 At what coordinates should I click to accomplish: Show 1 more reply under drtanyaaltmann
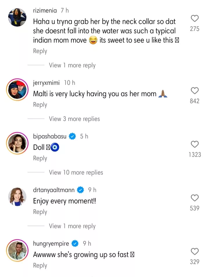coord(72,226)
